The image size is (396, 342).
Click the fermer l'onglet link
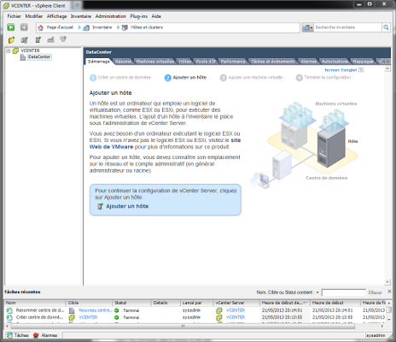click(x=341, y=70)
